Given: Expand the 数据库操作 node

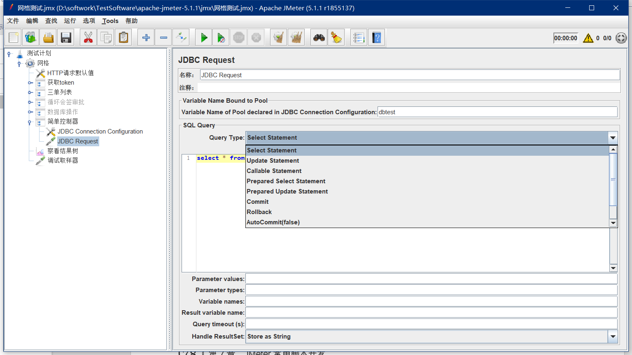Looking at the screenshot, I should coord(30,112).
